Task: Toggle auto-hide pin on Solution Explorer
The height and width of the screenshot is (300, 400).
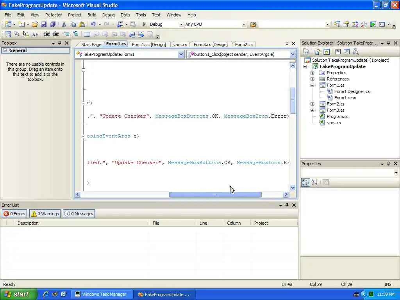Action: [x=389, y=43]
